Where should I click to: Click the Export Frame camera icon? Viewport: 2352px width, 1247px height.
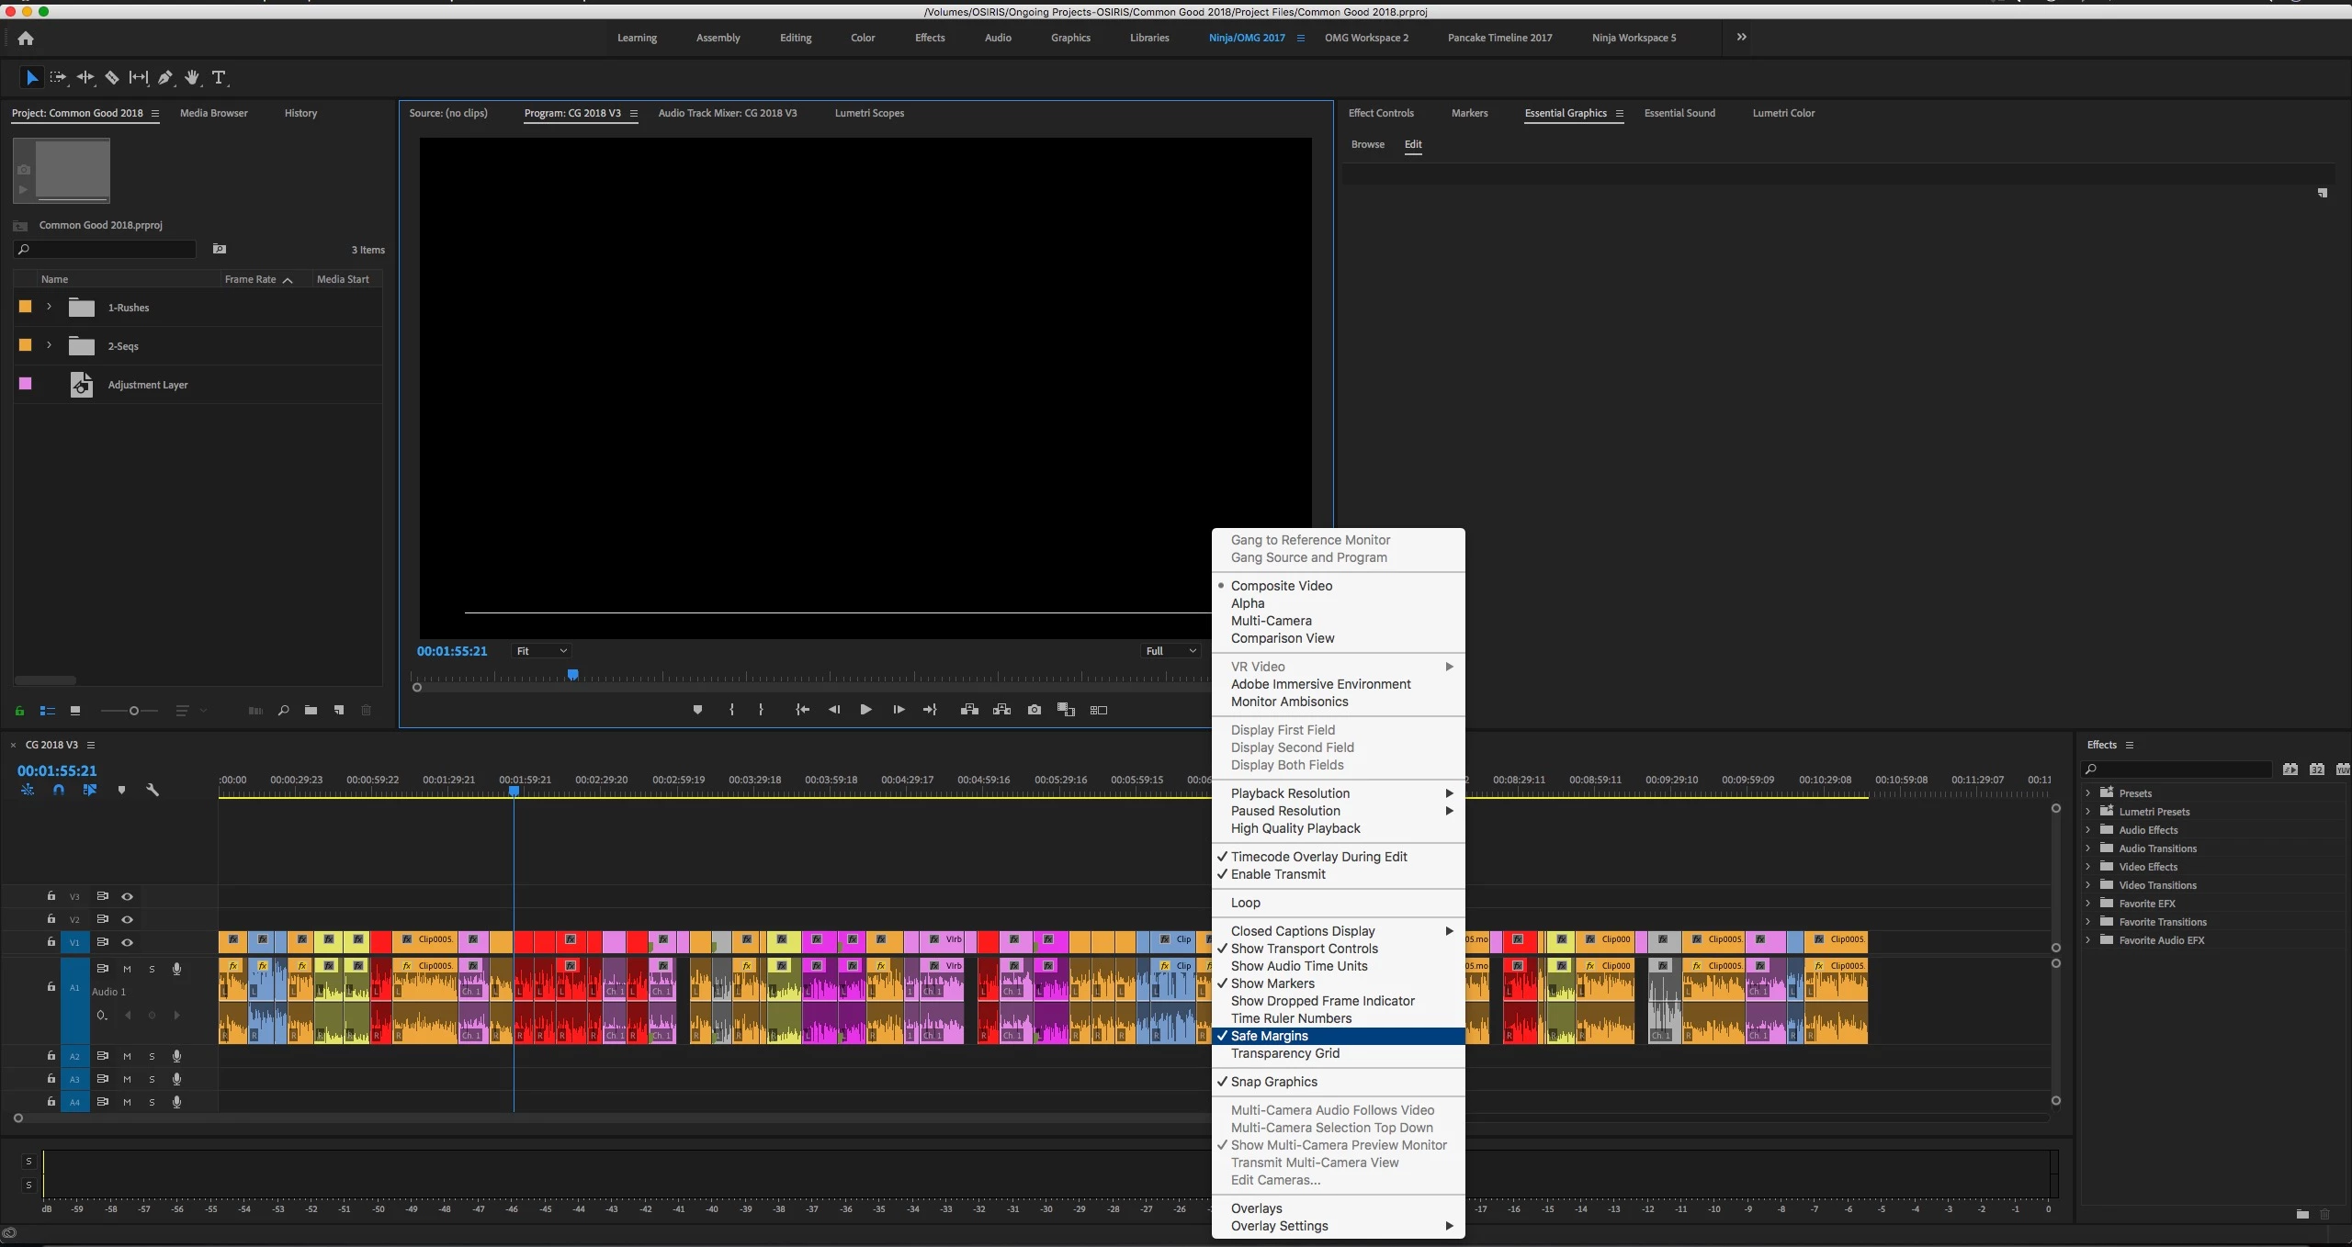point(1035,710)
